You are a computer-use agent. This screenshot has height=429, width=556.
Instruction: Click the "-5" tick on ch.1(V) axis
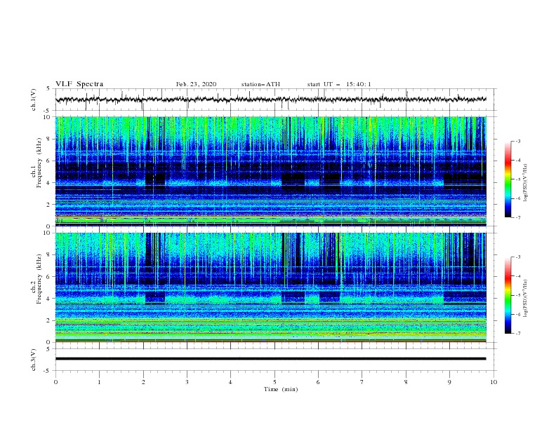(48, 111)
